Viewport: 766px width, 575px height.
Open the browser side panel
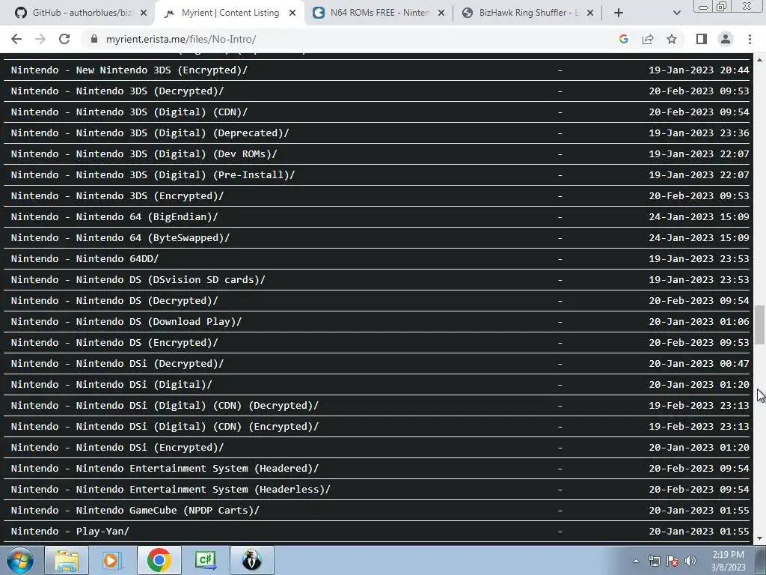[x=702, y=39]
